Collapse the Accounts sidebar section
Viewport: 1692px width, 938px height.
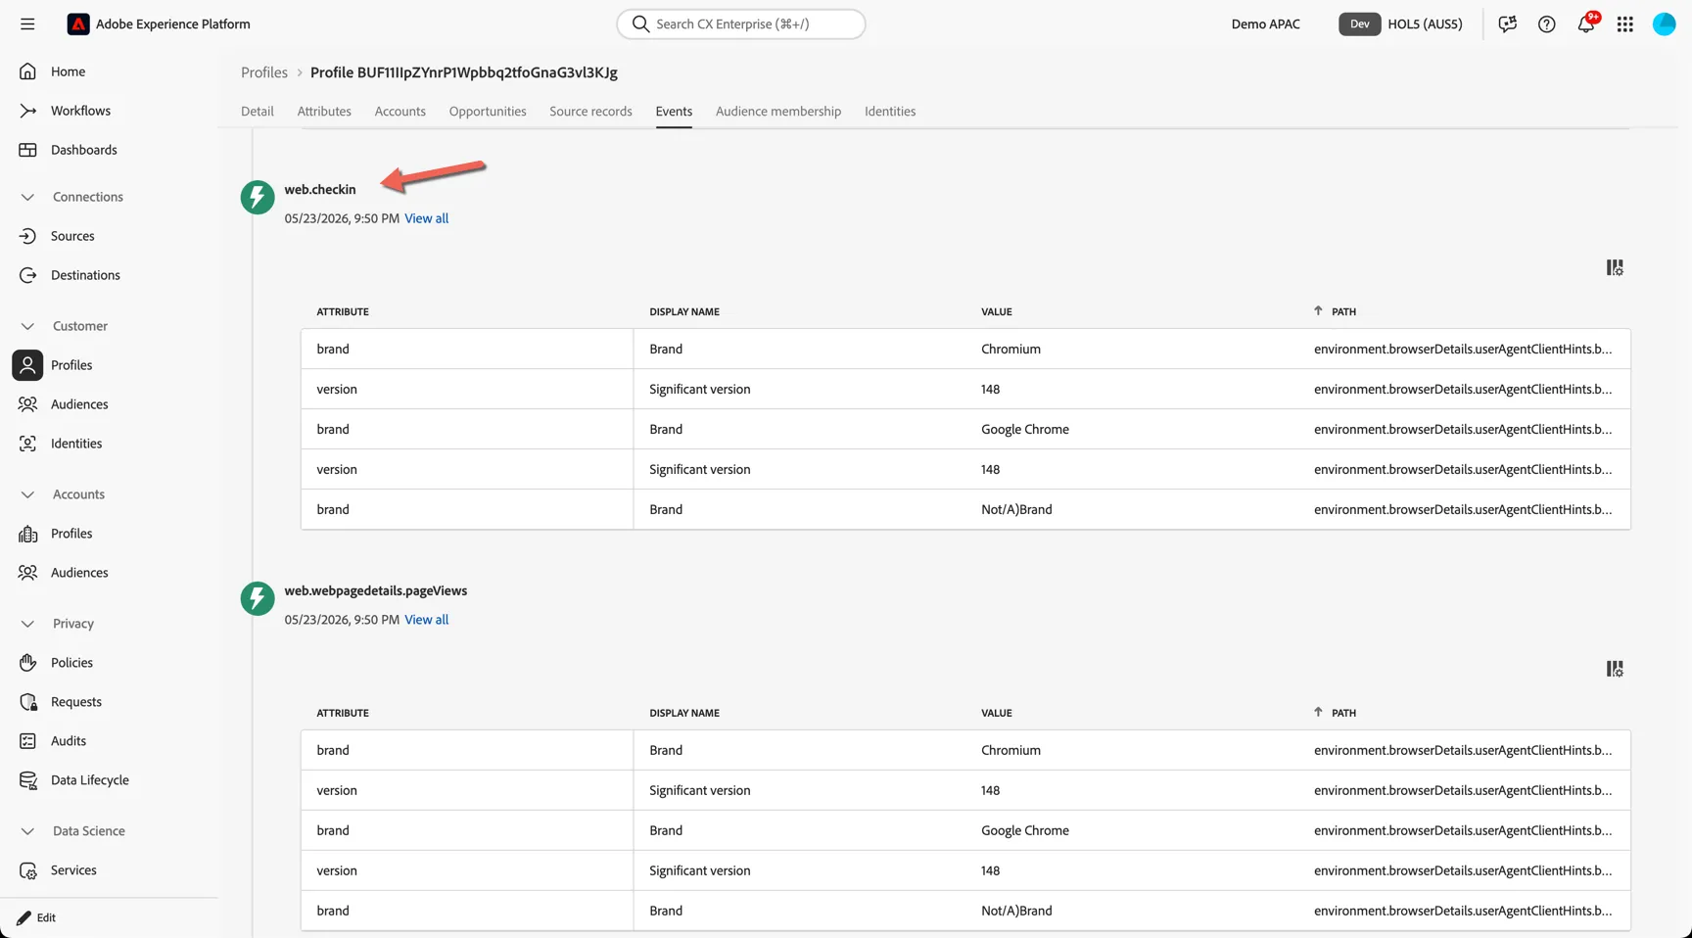point(27,494)
